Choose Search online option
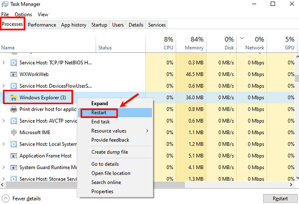This screenshot has height=204, width=299. click(115, 183)
